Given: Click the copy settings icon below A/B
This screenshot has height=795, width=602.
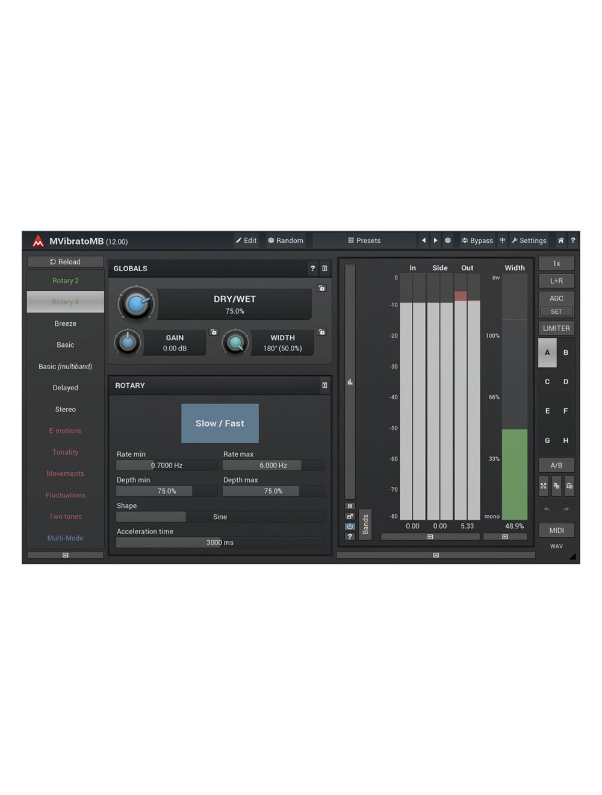Looking at the screenshot, I should [x=556, y=486].
